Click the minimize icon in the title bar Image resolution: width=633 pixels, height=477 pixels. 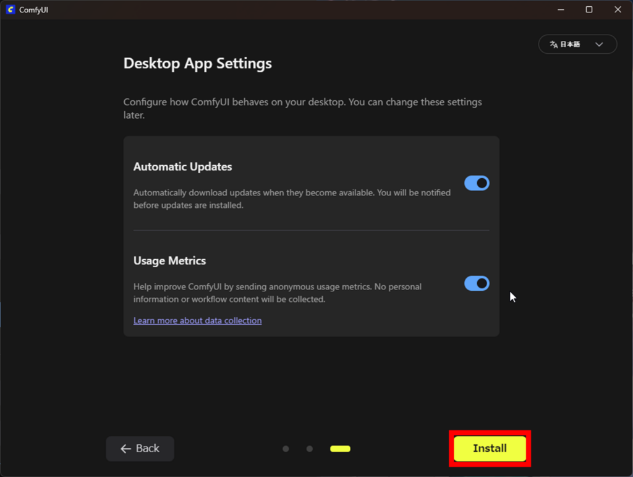click(x=560, y=9)
